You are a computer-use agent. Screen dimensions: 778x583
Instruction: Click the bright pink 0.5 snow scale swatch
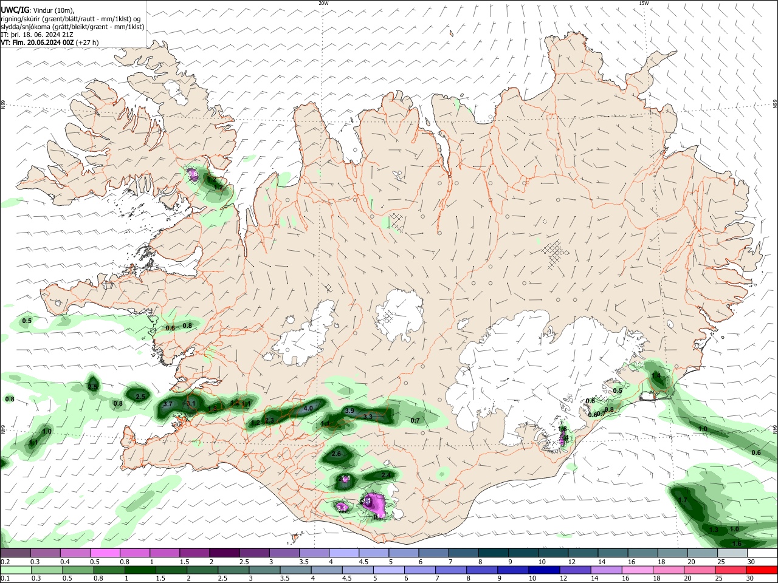click(x=106, y=553)
